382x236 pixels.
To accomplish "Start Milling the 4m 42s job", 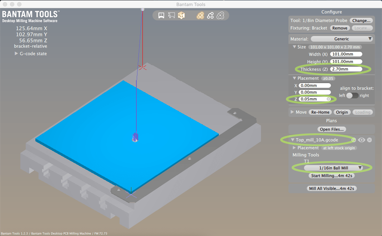I will point(332,176).
